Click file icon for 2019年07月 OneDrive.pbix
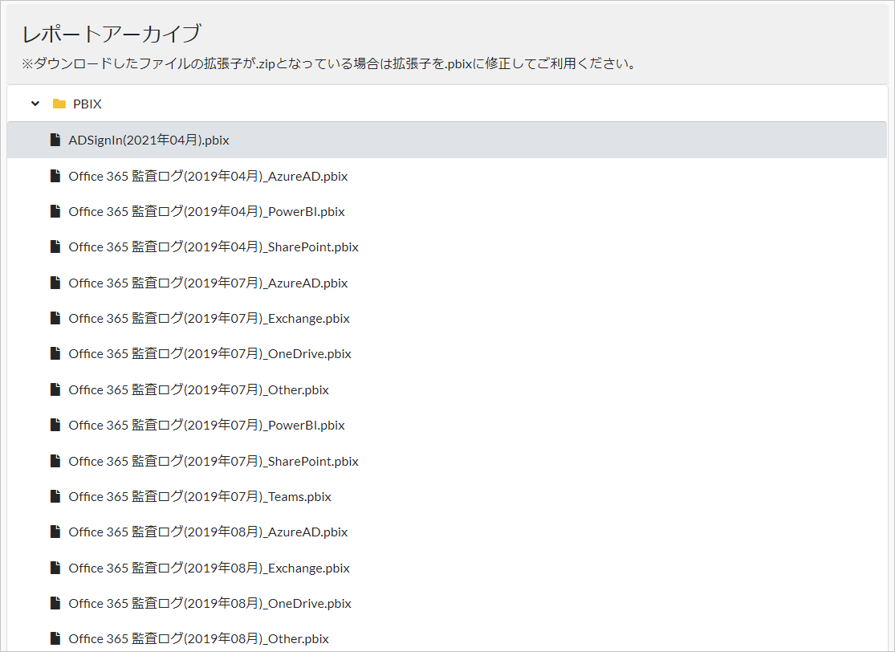The width and height of the screenshot is (895, 652). [x=55, y=353]
